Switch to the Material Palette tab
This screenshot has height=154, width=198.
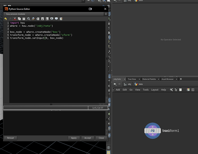(x=149, y=79)
